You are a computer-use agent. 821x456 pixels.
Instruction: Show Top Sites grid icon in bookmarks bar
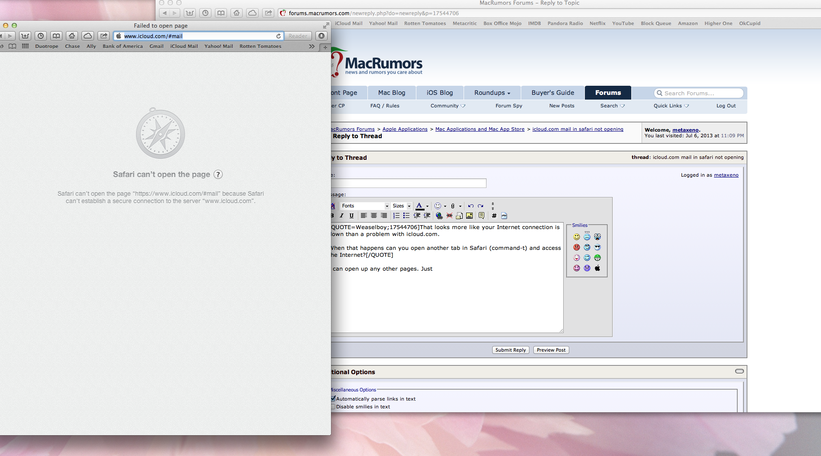[25, 46]
